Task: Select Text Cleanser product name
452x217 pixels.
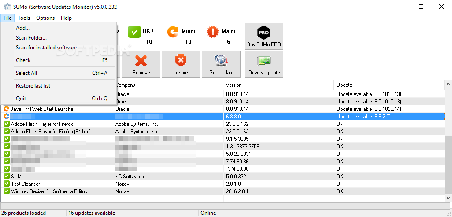Action: coord(26,184)
